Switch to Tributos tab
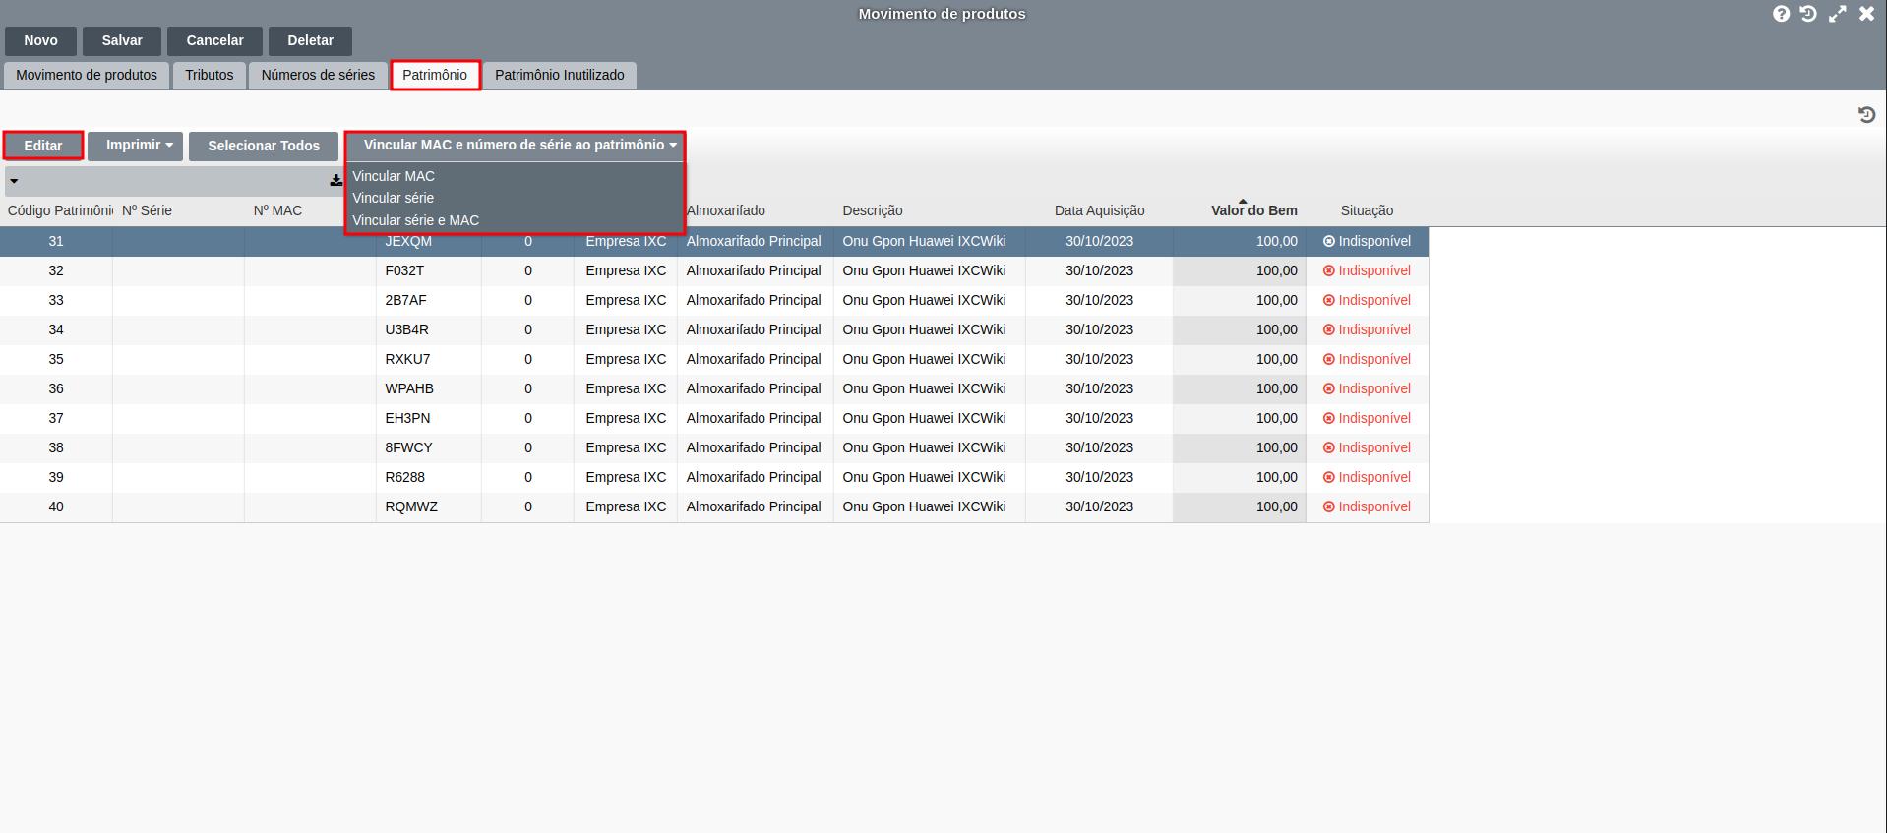The height and width of the screenshot is (833, 1887). [210, 75]
